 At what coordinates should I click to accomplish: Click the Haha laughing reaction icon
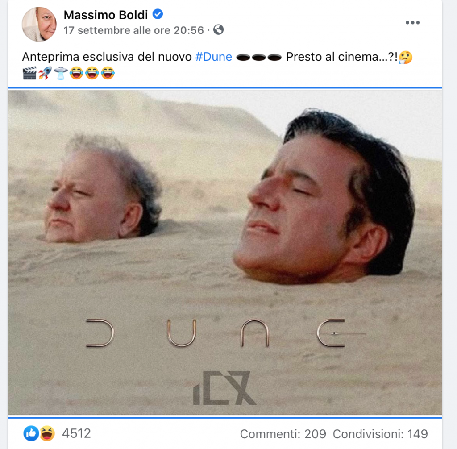coord(47,433)
